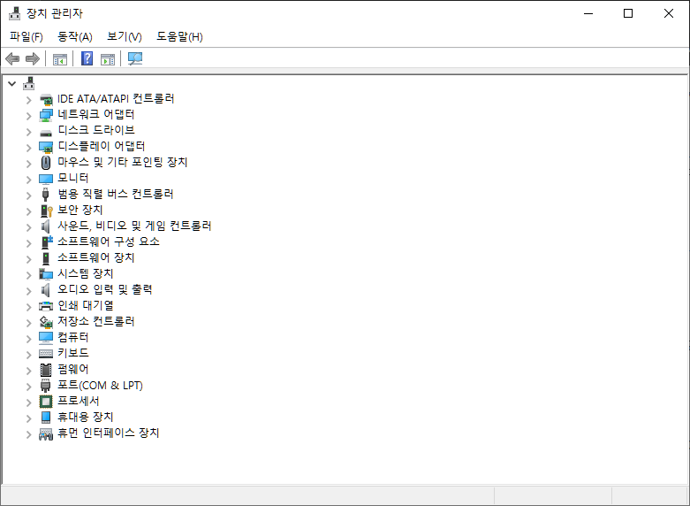Expand 마우스 및 기타 포인팅 장치 chevron

tap(28, 164)
